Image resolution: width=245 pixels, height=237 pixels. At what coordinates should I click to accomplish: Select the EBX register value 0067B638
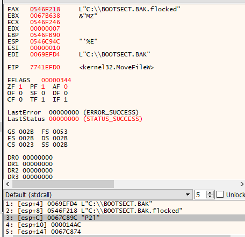(45, 16)
